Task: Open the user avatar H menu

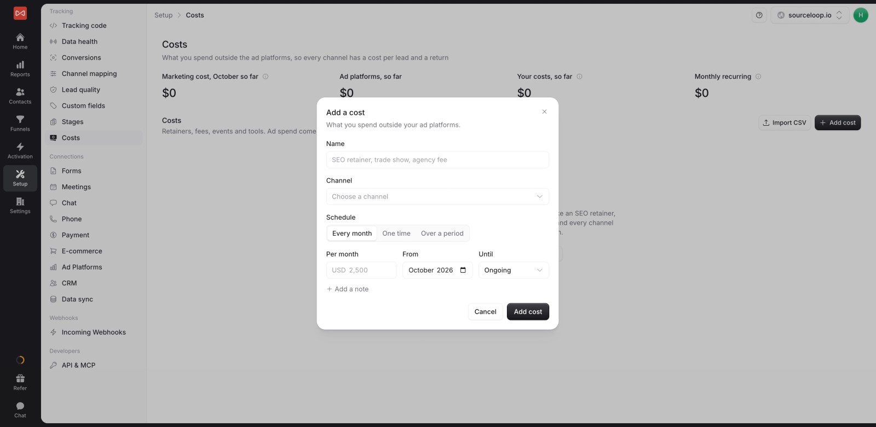Action: [x=861, y=15]
